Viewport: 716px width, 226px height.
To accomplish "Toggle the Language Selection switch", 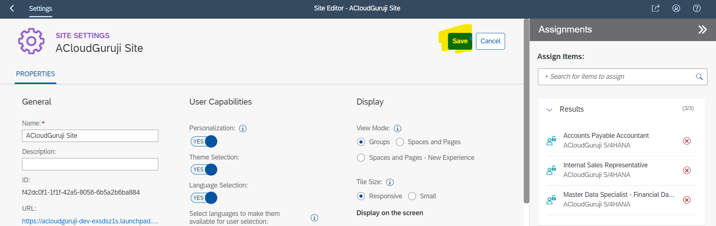I will pyautogui.click(x=204, y=198).
